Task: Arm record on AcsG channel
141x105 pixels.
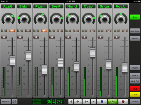Action: [4, 37]
